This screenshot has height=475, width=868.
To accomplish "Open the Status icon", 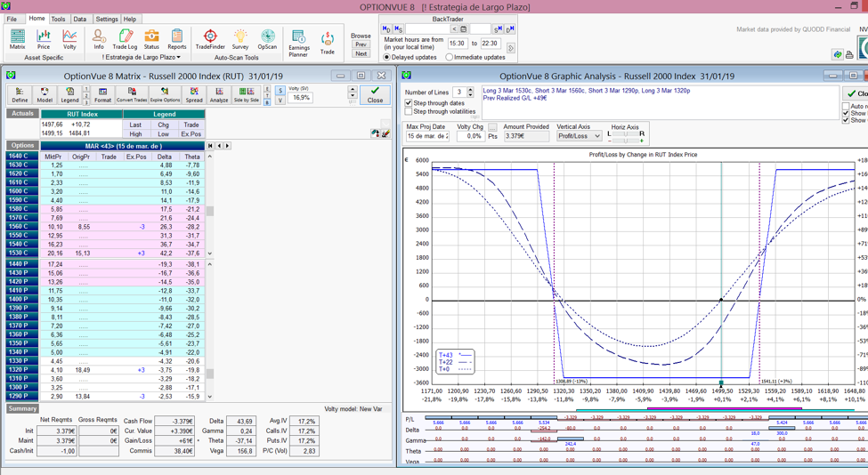I will pos(151,39).
